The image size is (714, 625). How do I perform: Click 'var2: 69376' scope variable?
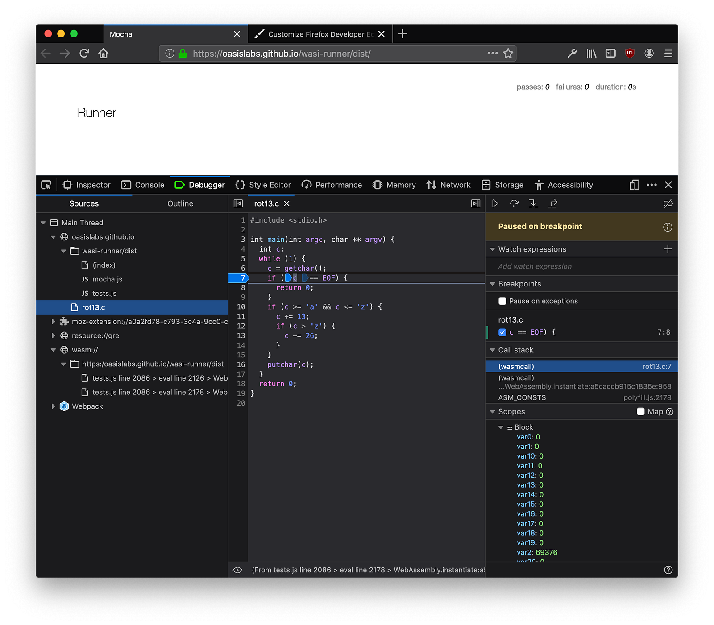point(537,552)
